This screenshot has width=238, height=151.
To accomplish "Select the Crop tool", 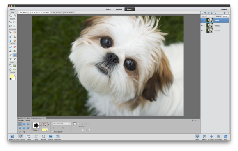I will pyautogui.click(x=11, y=66).
